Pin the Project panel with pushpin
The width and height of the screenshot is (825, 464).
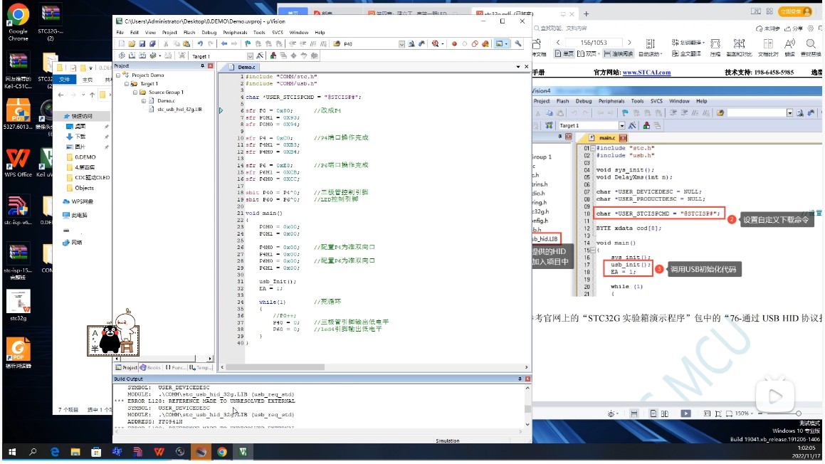click(x=202, y=65)
